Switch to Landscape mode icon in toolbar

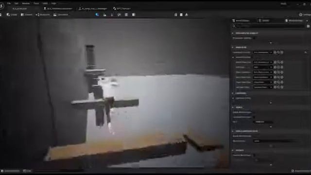click(104, 15)
